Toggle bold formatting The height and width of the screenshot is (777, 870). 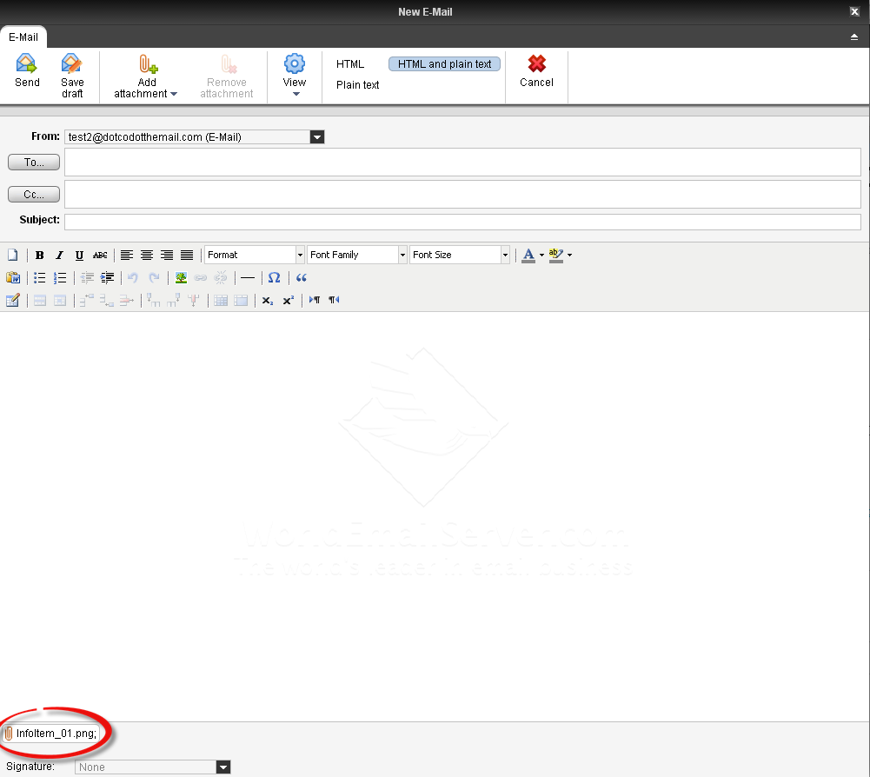pyautogui.click(x=39, y=255)
